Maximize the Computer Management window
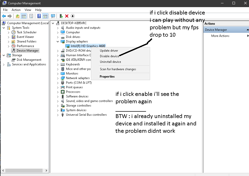 tap(234, 3)
